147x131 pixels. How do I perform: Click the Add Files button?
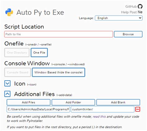click(x=29, y=102)
